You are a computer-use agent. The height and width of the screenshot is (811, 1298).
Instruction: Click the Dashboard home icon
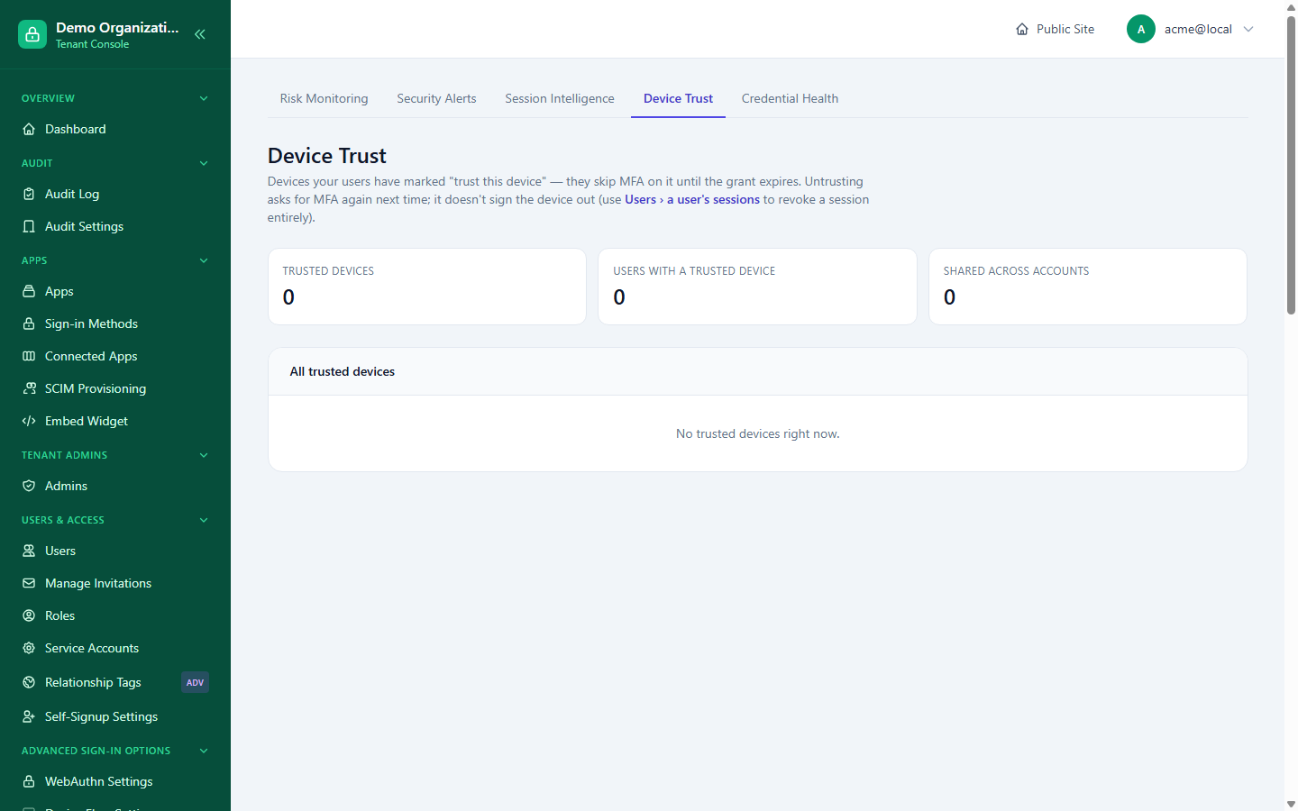[29, 129]
